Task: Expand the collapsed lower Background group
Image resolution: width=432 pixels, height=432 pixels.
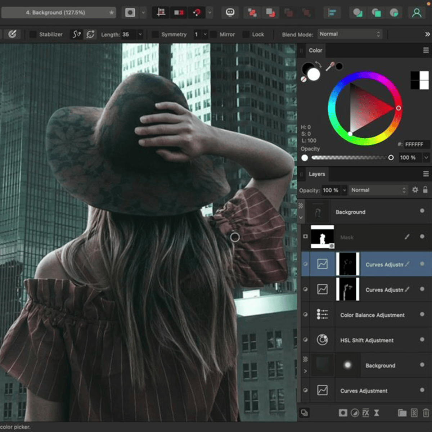Action: pos(305,371)
